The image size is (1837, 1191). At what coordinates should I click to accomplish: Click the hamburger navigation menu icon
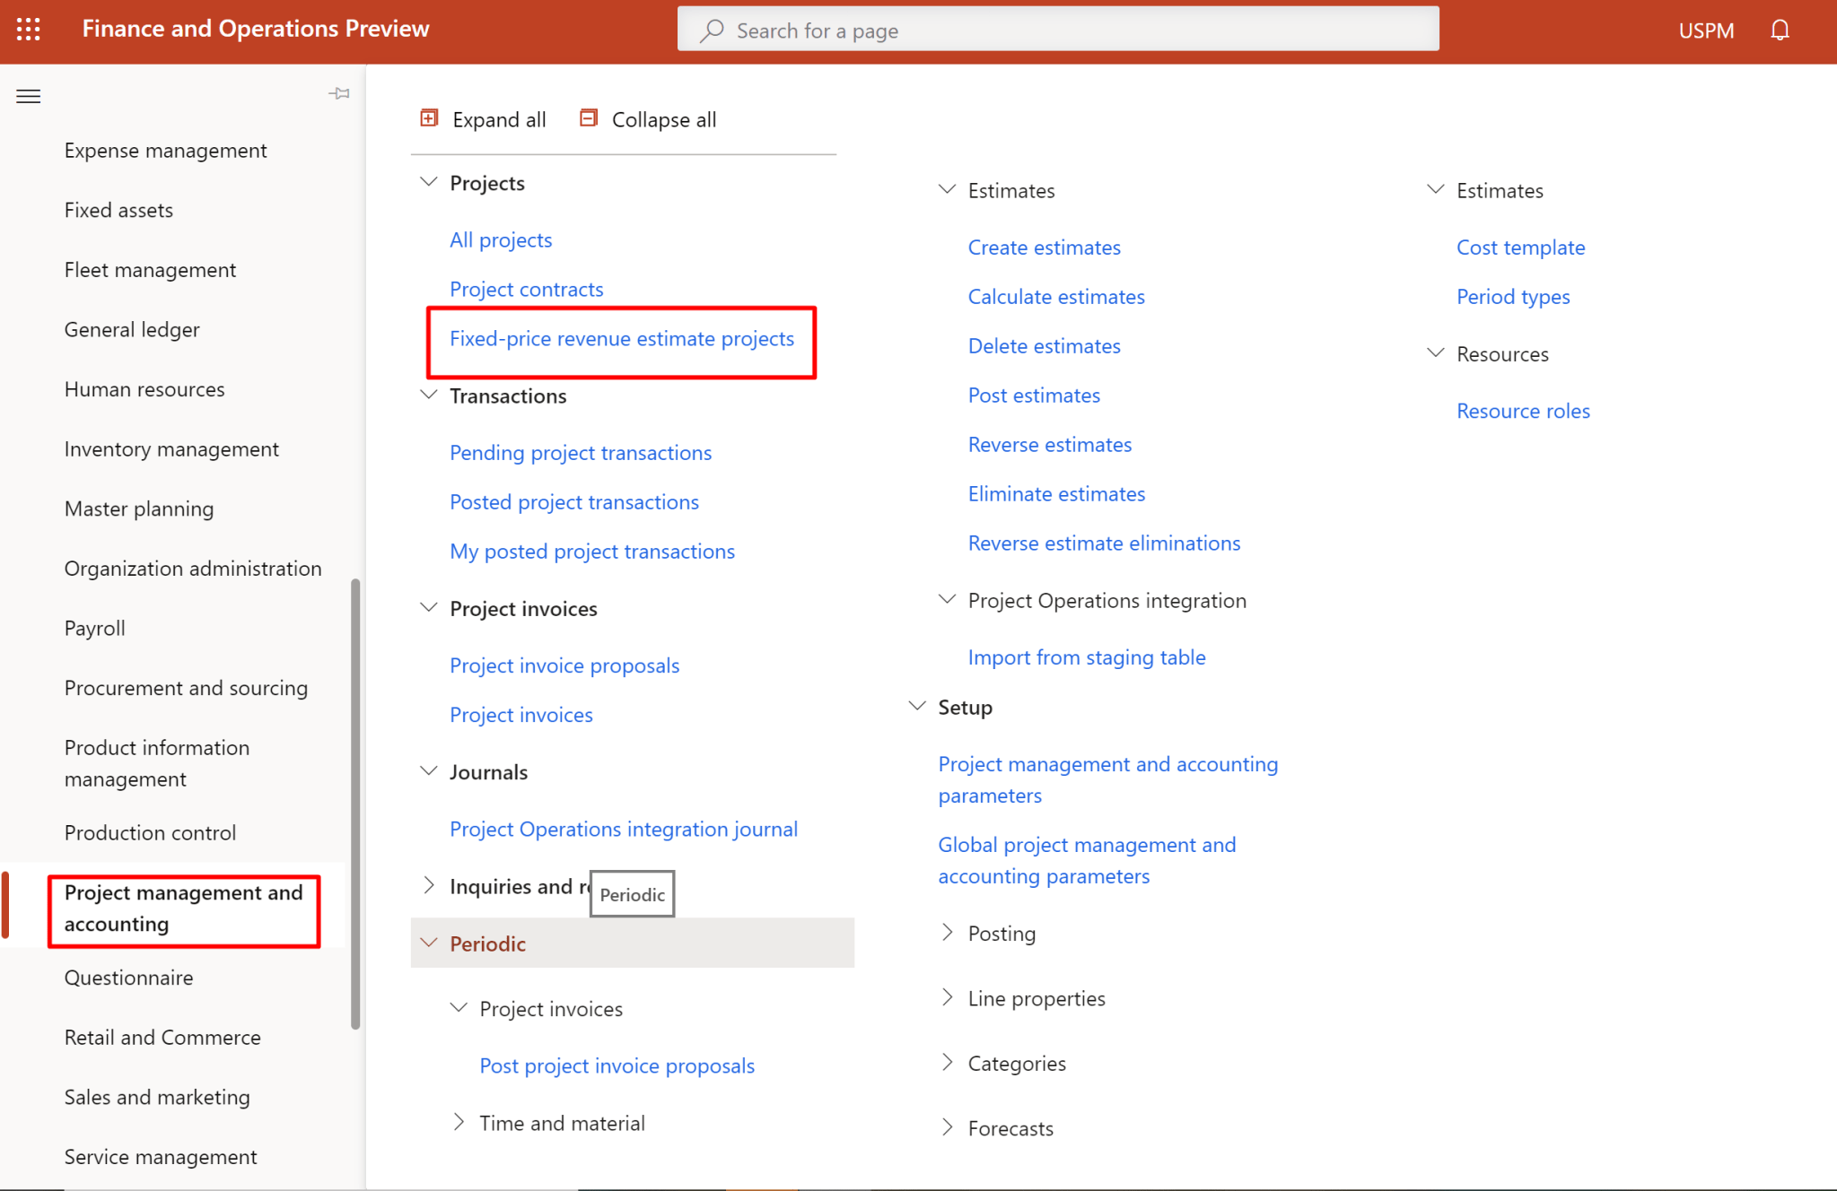coord(28,96)
